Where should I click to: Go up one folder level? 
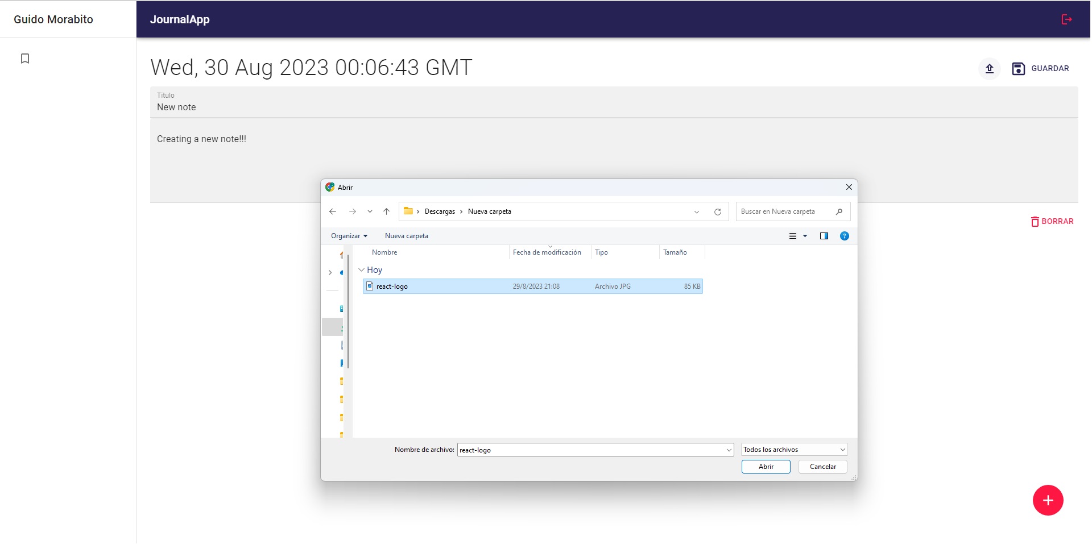coord(386,211)
